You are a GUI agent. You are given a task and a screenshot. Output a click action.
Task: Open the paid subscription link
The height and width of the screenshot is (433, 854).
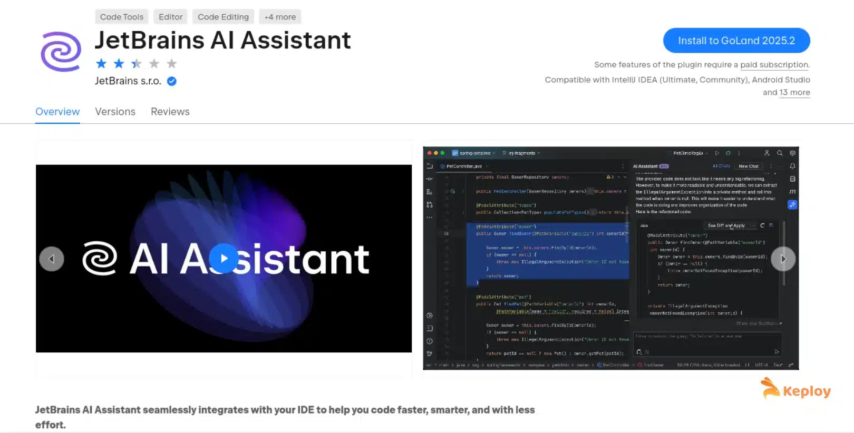pyautogui.click(x=774, y=65)
